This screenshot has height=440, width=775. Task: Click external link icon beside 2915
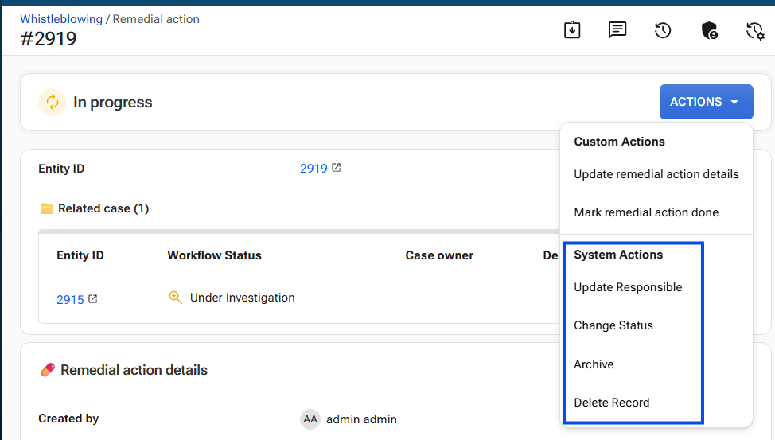coord(92,298)
